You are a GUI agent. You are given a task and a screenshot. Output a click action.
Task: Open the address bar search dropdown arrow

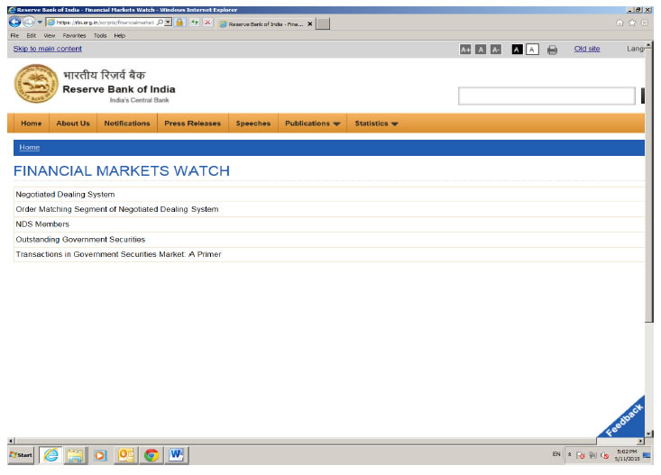(169, 22)
